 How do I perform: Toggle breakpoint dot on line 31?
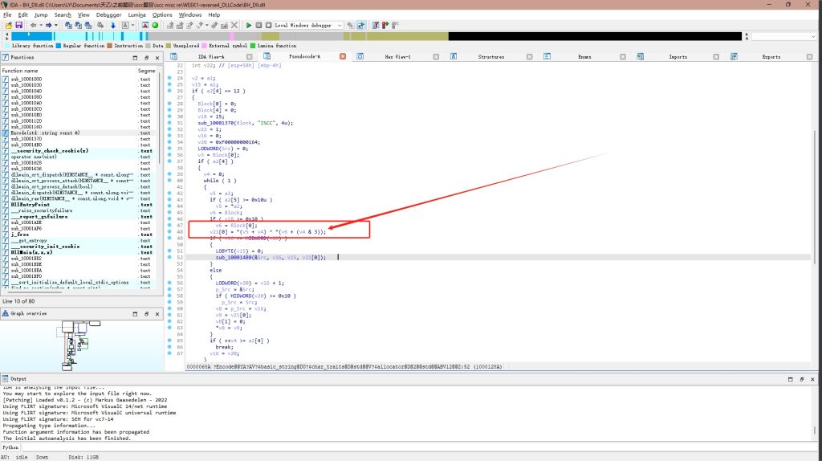169,123
